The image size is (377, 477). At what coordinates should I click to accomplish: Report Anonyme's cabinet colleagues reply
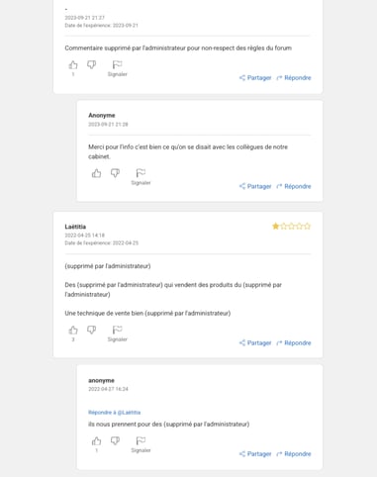tap(141, 177)
